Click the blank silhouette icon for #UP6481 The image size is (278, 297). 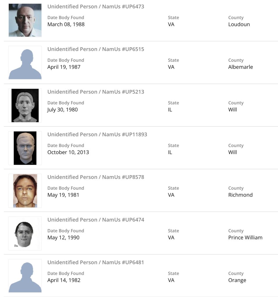[25, 276]
